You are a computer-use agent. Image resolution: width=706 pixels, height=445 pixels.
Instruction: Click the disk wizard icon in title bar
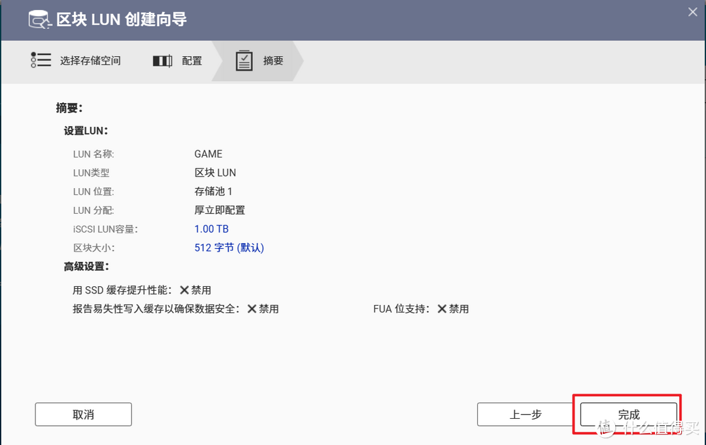(x=39, y=20)
